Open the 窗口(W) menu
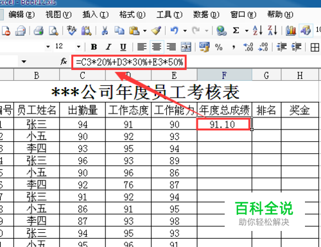 click(x=243, y=15)
